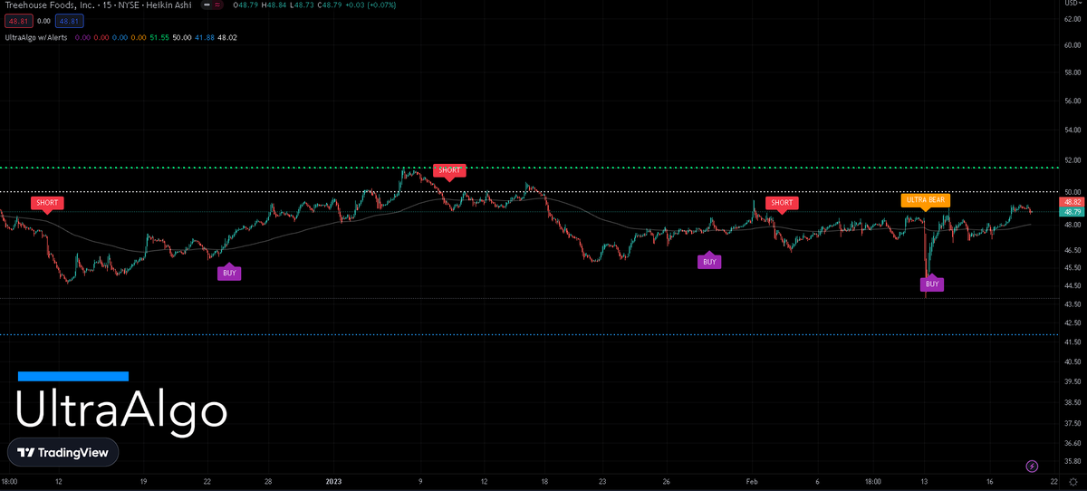1087x491 pixels.
Task: Click the 36.60 price axis label
Action: coord(1074,443)
